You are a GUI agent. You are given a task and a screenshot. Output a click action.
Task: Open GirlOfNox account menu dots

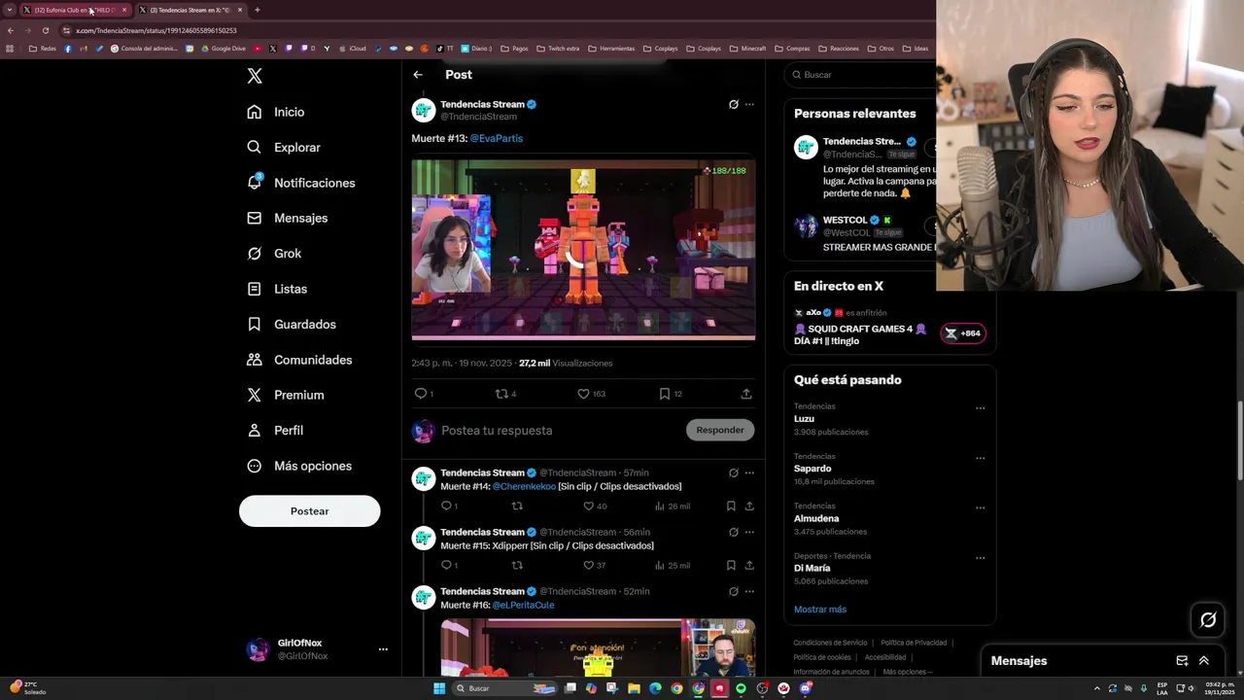pyautogui.click(x=383, y=649)
